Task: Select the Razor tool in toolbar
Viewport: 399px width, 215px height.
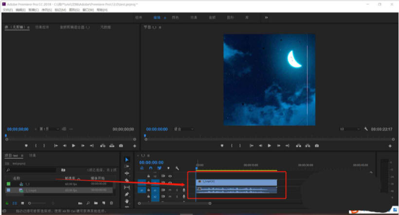Action: point(127,180)
